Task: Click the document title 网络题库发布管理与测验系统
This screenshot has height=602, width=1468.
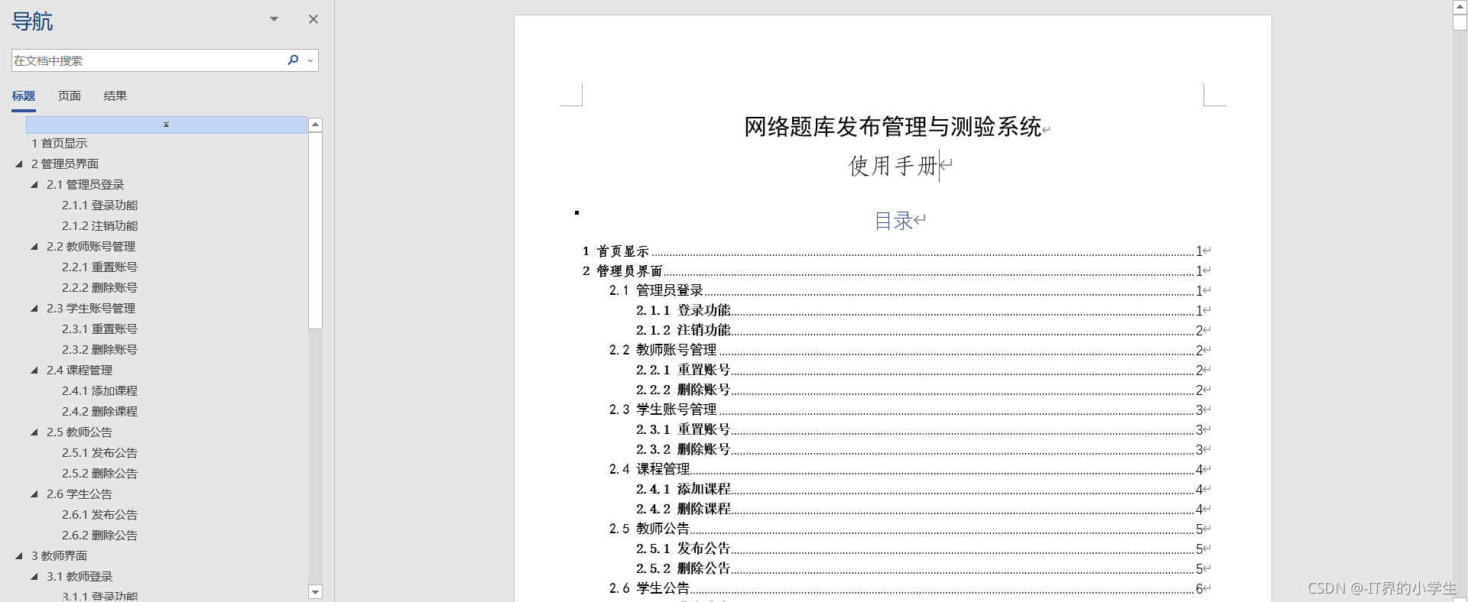Action: [x=893, y=126]
